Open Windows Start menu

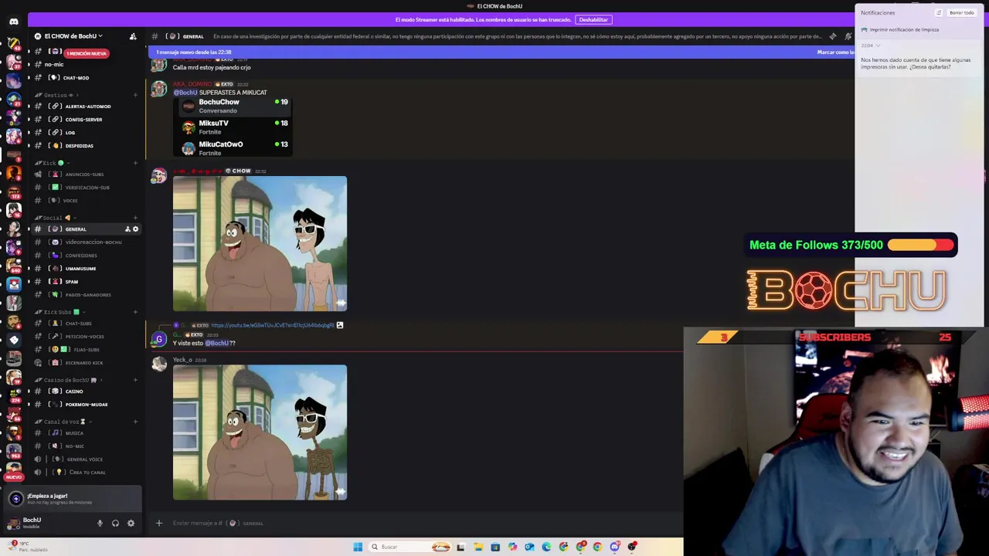click(358, 547)
